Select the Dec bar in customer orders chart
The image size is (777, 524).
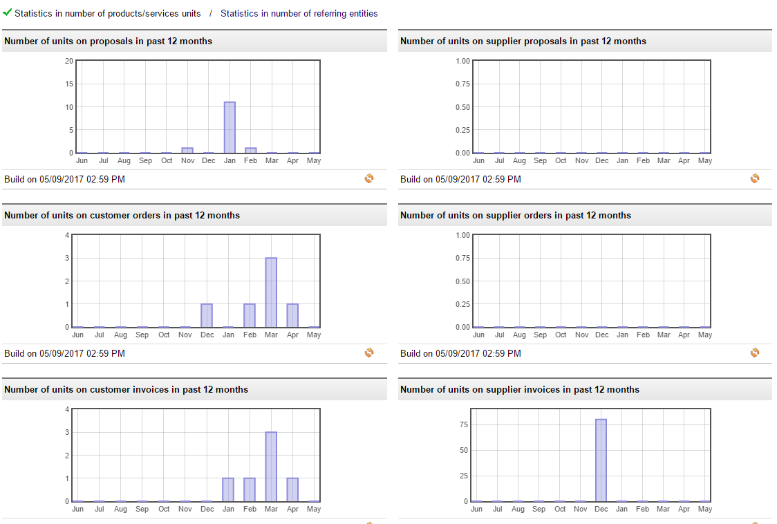[207, 315]
